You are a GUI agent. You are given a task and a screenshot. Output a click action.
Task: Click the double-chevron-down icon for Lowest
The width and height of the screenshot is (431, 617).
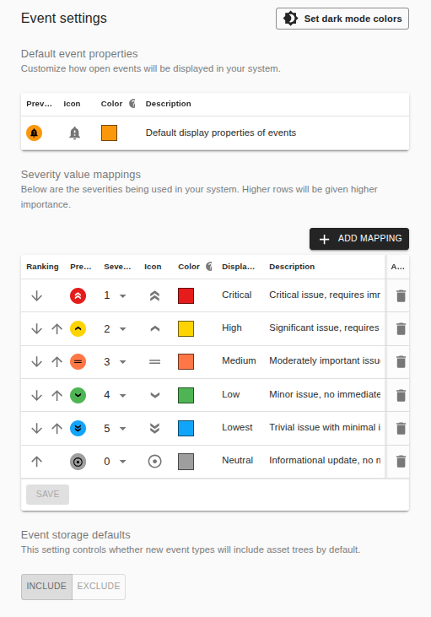[x=155, y=428]
